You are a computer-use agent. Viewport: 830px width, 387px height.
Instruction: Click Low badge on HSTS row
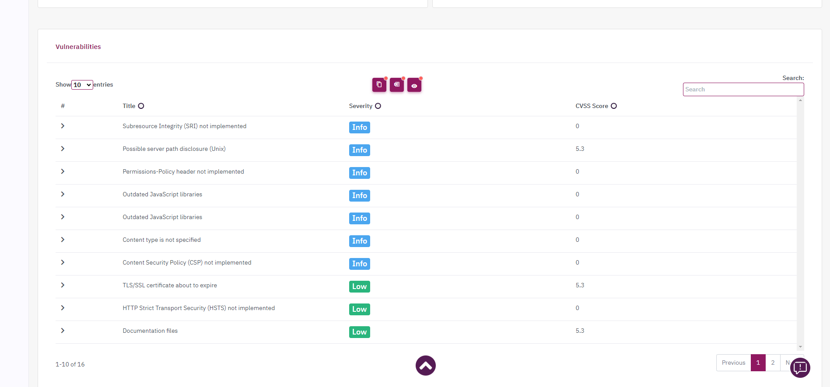pos(359,309)
